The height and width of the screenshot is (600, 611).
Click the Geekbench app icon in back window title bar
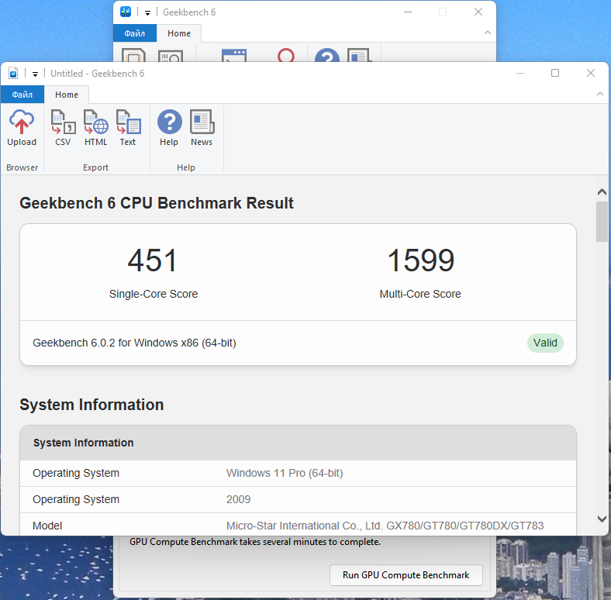pyautogui.click(x=126, y=12)
